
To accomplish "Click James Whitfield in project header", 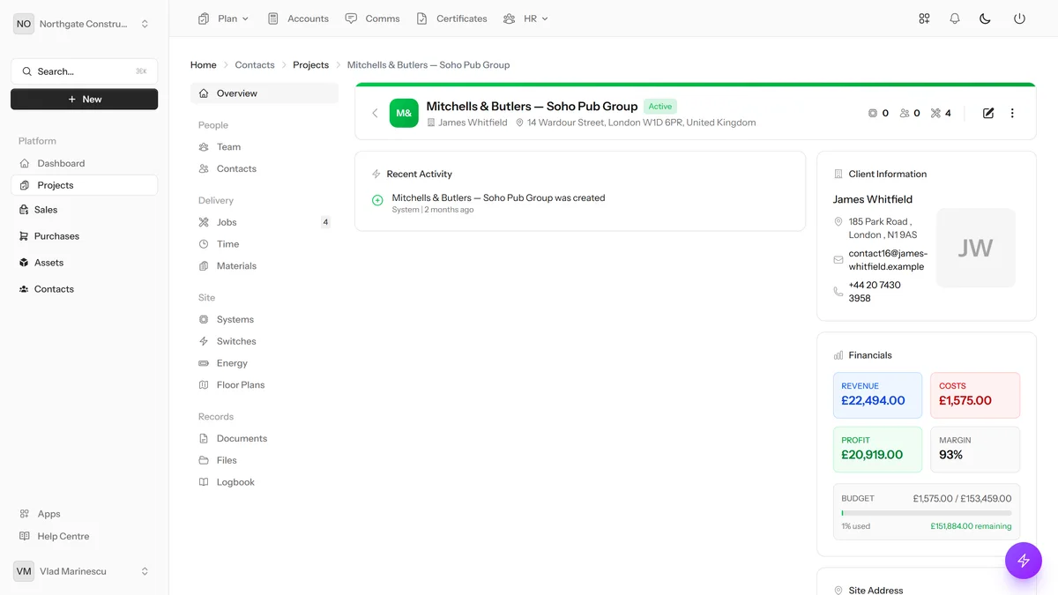I will pyautogui.click(x=473, y=123).
